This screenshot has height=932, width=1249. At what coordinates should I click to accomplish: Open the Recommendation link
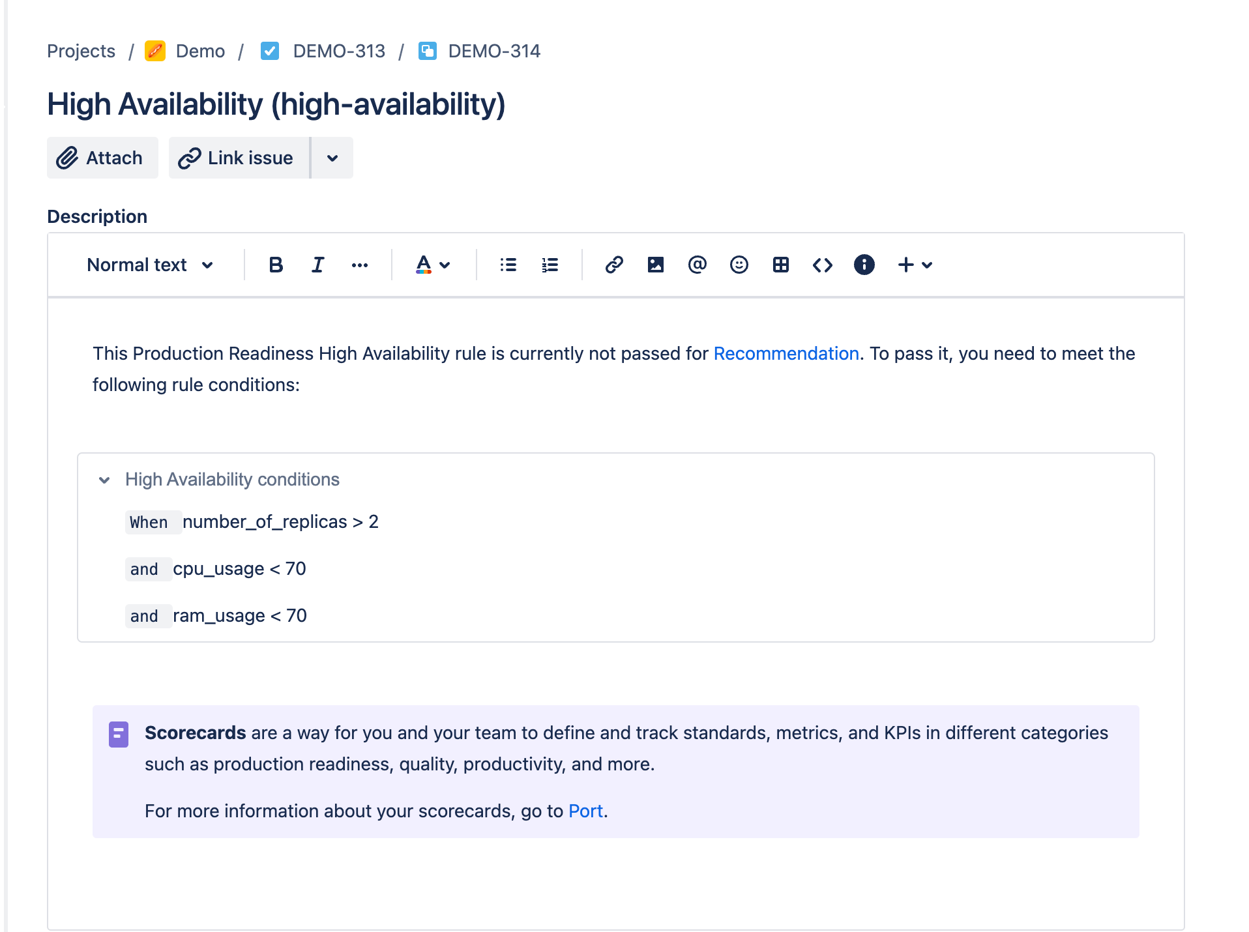(786, 353)
